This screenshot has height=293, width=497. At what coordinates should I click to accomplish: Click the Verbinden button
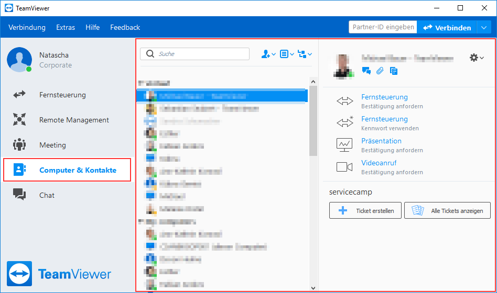pyautogui.click(x=447, y=28)
